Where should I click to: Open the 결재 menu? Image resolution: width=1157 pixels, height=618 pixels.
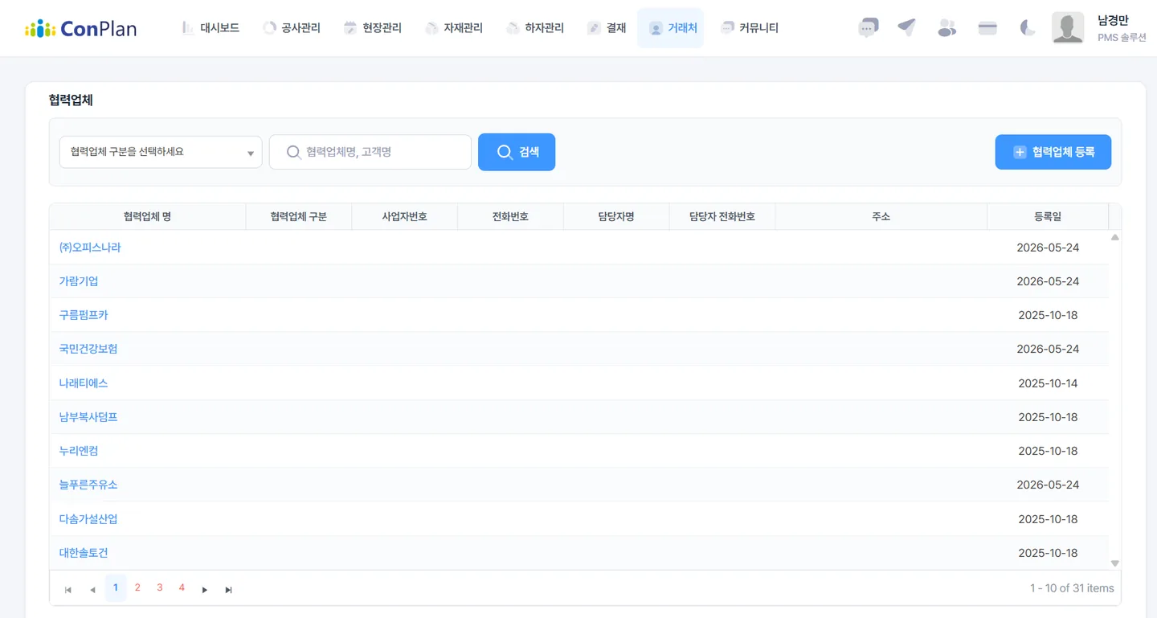tap(607, 28)
